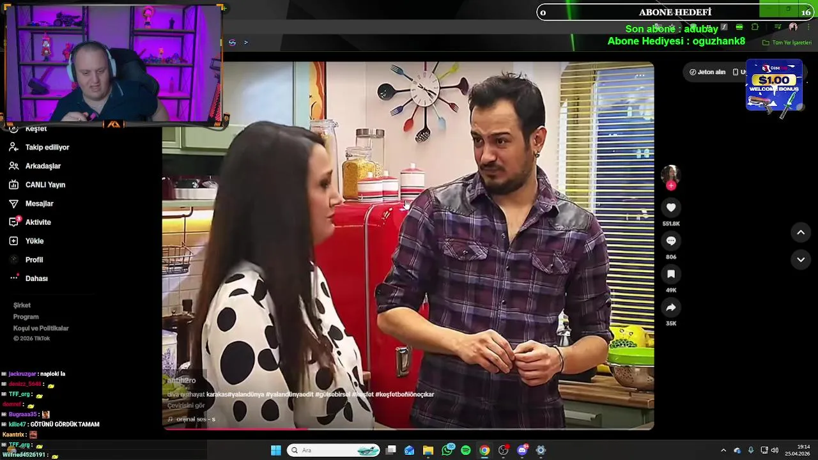The height and width of the screenshot is (460, 818).
Task: Expand hidden system tray icons
Action: click(723, 450)
